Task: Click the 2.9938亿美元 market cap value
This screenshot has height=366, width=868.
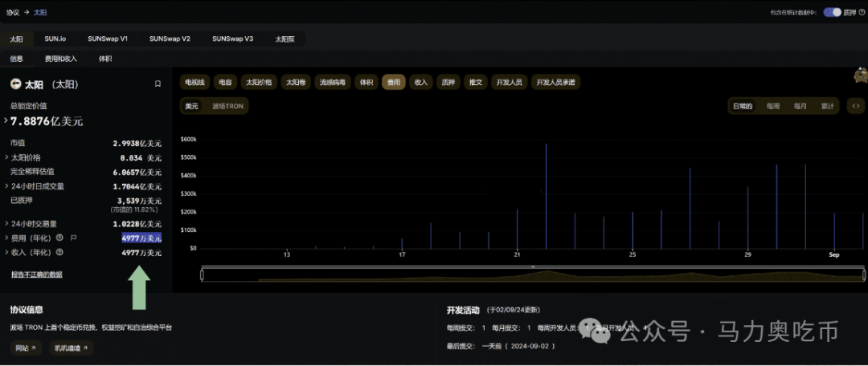Action: [x=137, y=144]
